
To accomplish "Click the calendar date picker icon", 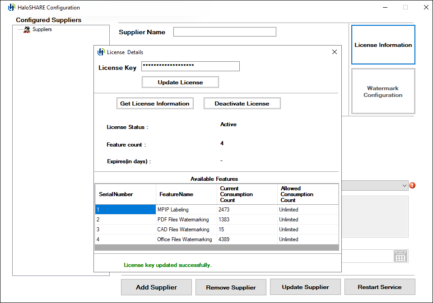I will click(x=400, y=257).
